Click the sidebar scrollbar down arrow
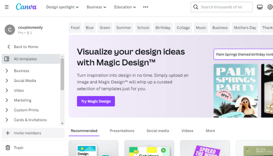Viewport: 273px width, 156px height. tap(62, 124)
